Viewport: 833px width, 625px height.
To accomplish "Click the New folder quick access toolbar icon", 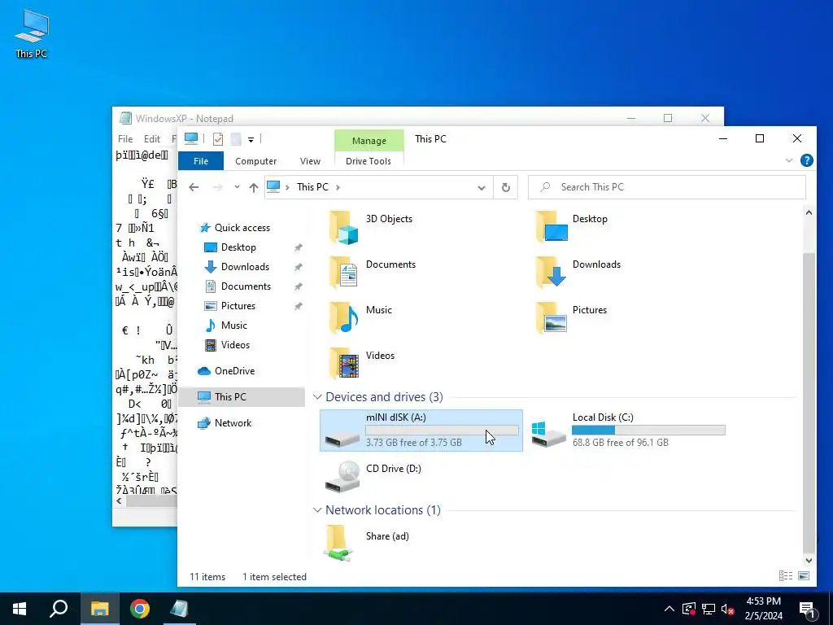I will 236,139.
